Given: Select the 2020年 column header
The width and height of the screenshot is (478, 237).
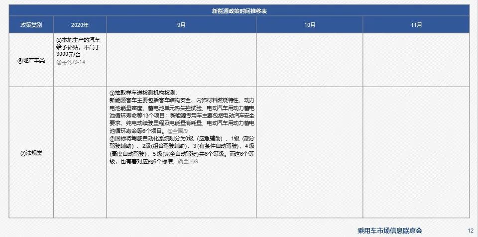Looking at the screenshot, I should (x=80, y=25).
